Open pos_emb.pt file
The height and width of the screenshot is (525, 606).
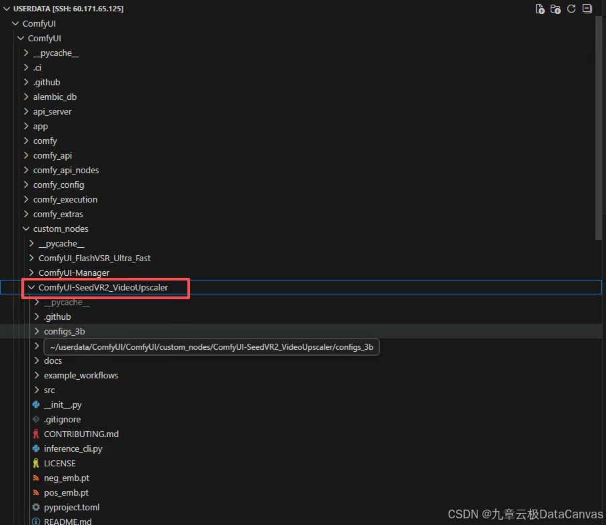66,492
